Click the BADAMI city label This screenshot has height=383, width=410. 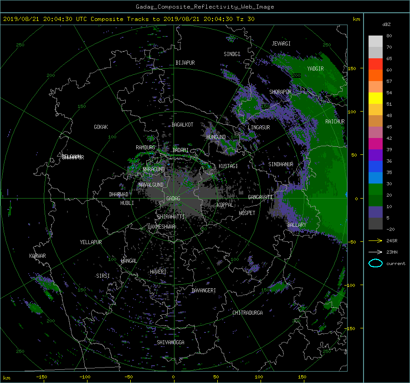(x=181, y=150)
